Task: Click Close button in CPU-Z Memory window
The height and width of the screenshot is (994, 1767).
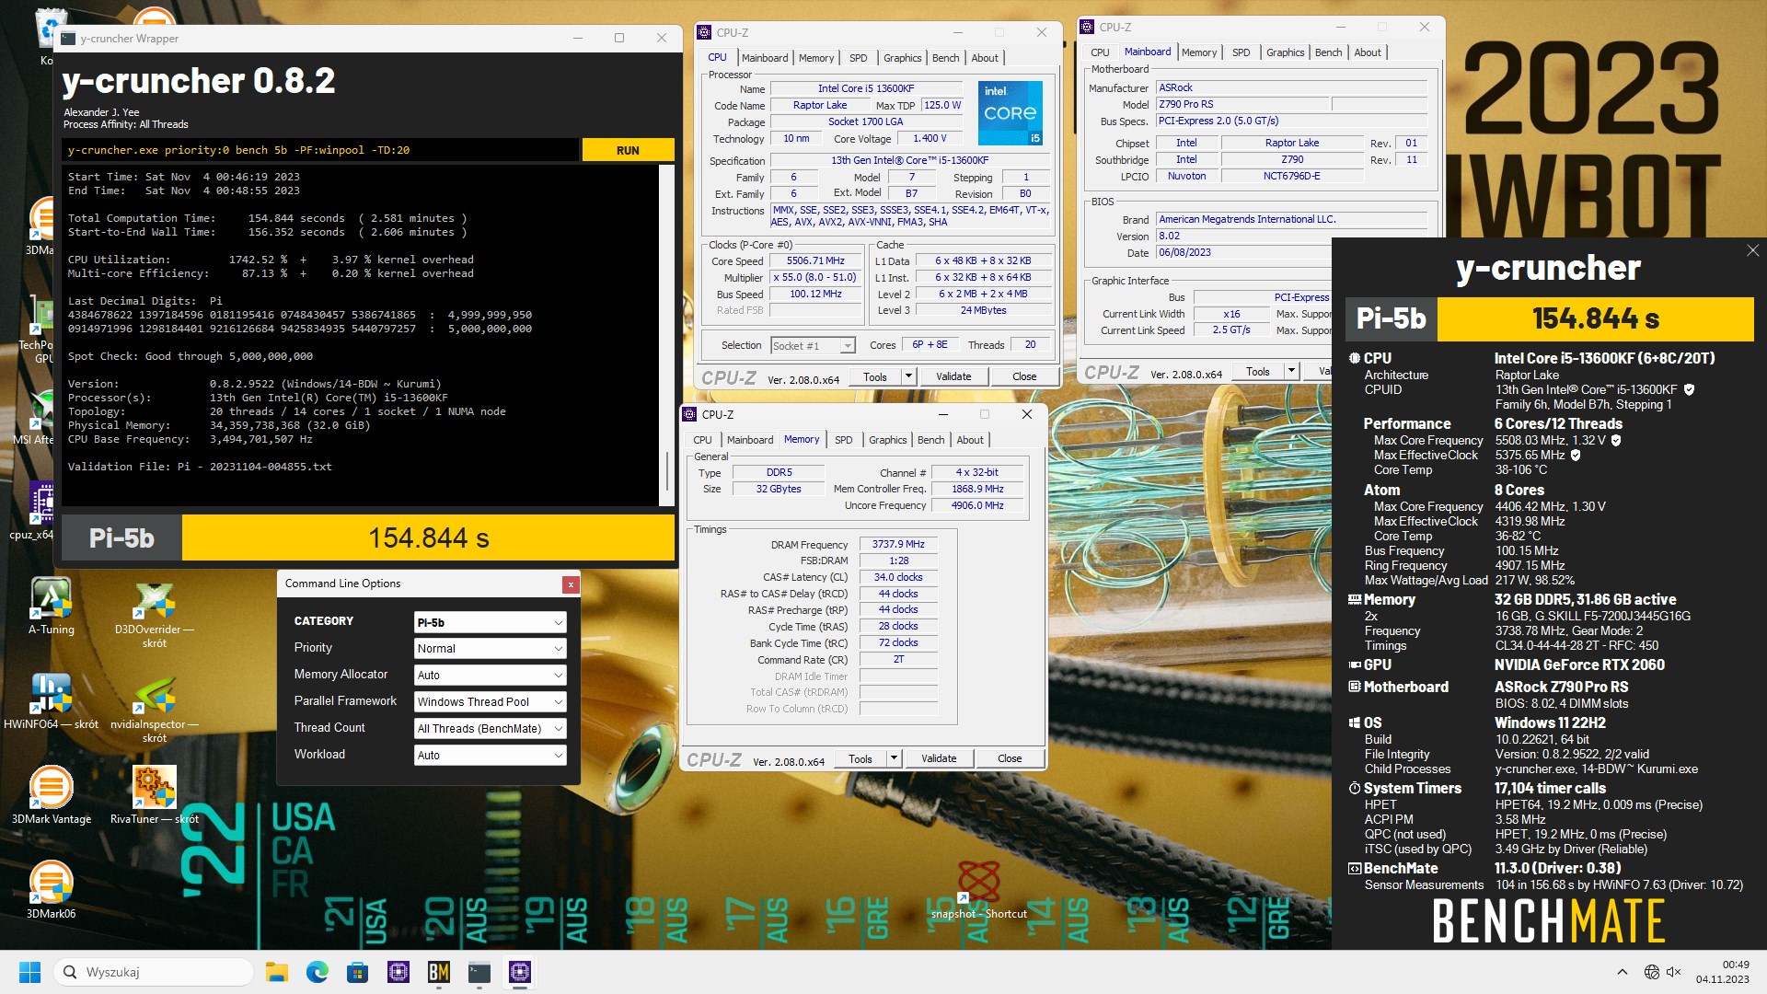Action: tap(1010, 759)
